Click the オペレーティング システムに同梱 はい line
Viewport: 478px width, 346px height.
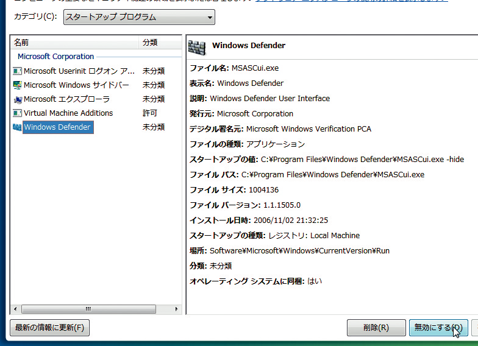click(256, 281)
